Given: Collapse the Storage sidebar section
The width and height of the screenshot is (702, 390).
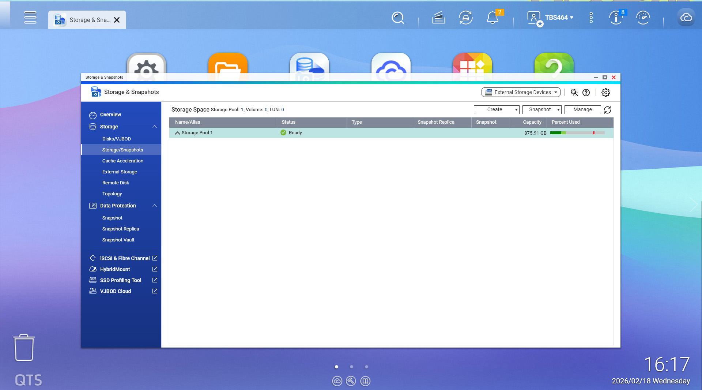Looking at the screenshot, I should click(155, 127).
